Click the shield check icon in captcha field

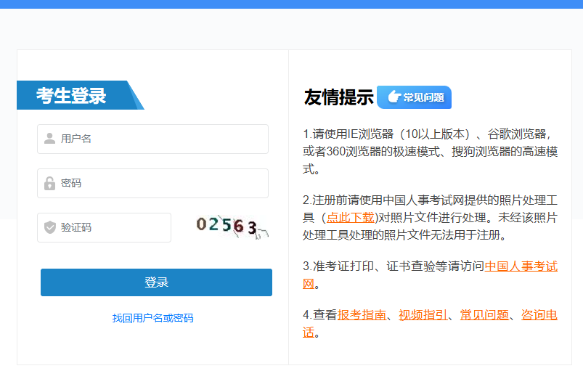(50, 227)
